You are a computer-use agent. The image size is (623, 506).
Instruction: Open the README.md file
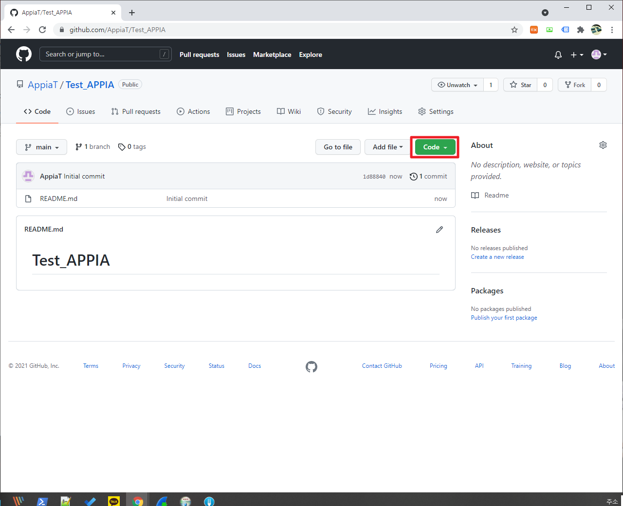click(x=58, y=199)
